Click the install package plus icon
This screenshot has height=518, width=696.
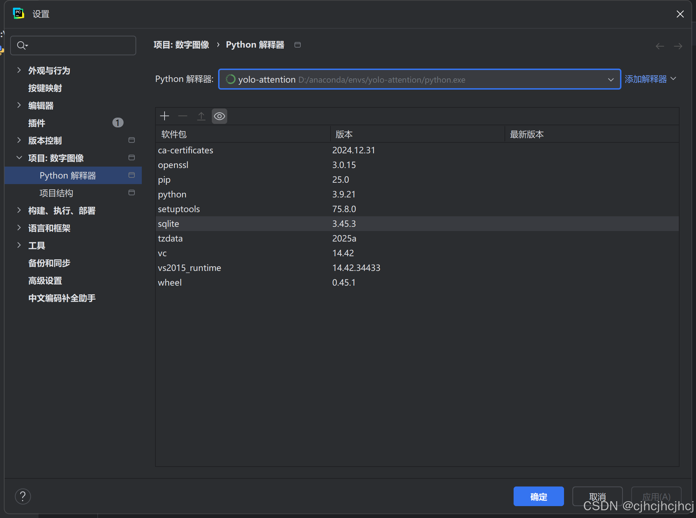165,116
